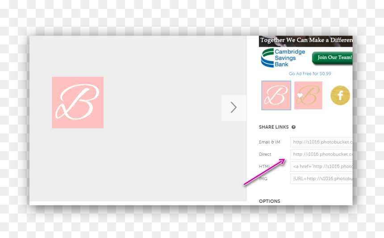Click the Email & IM label
Image resolution: width=384 pixels, height=238 pixels.
pyautogui.click(x=269, y=142)
